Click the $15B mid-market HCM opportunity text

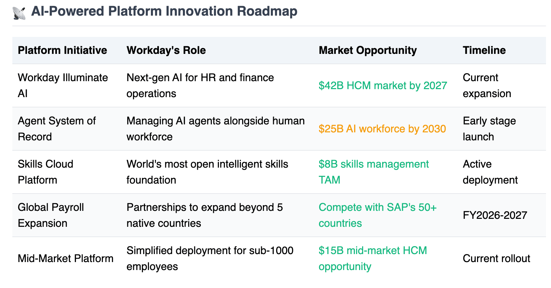click(x=373, y=258)
